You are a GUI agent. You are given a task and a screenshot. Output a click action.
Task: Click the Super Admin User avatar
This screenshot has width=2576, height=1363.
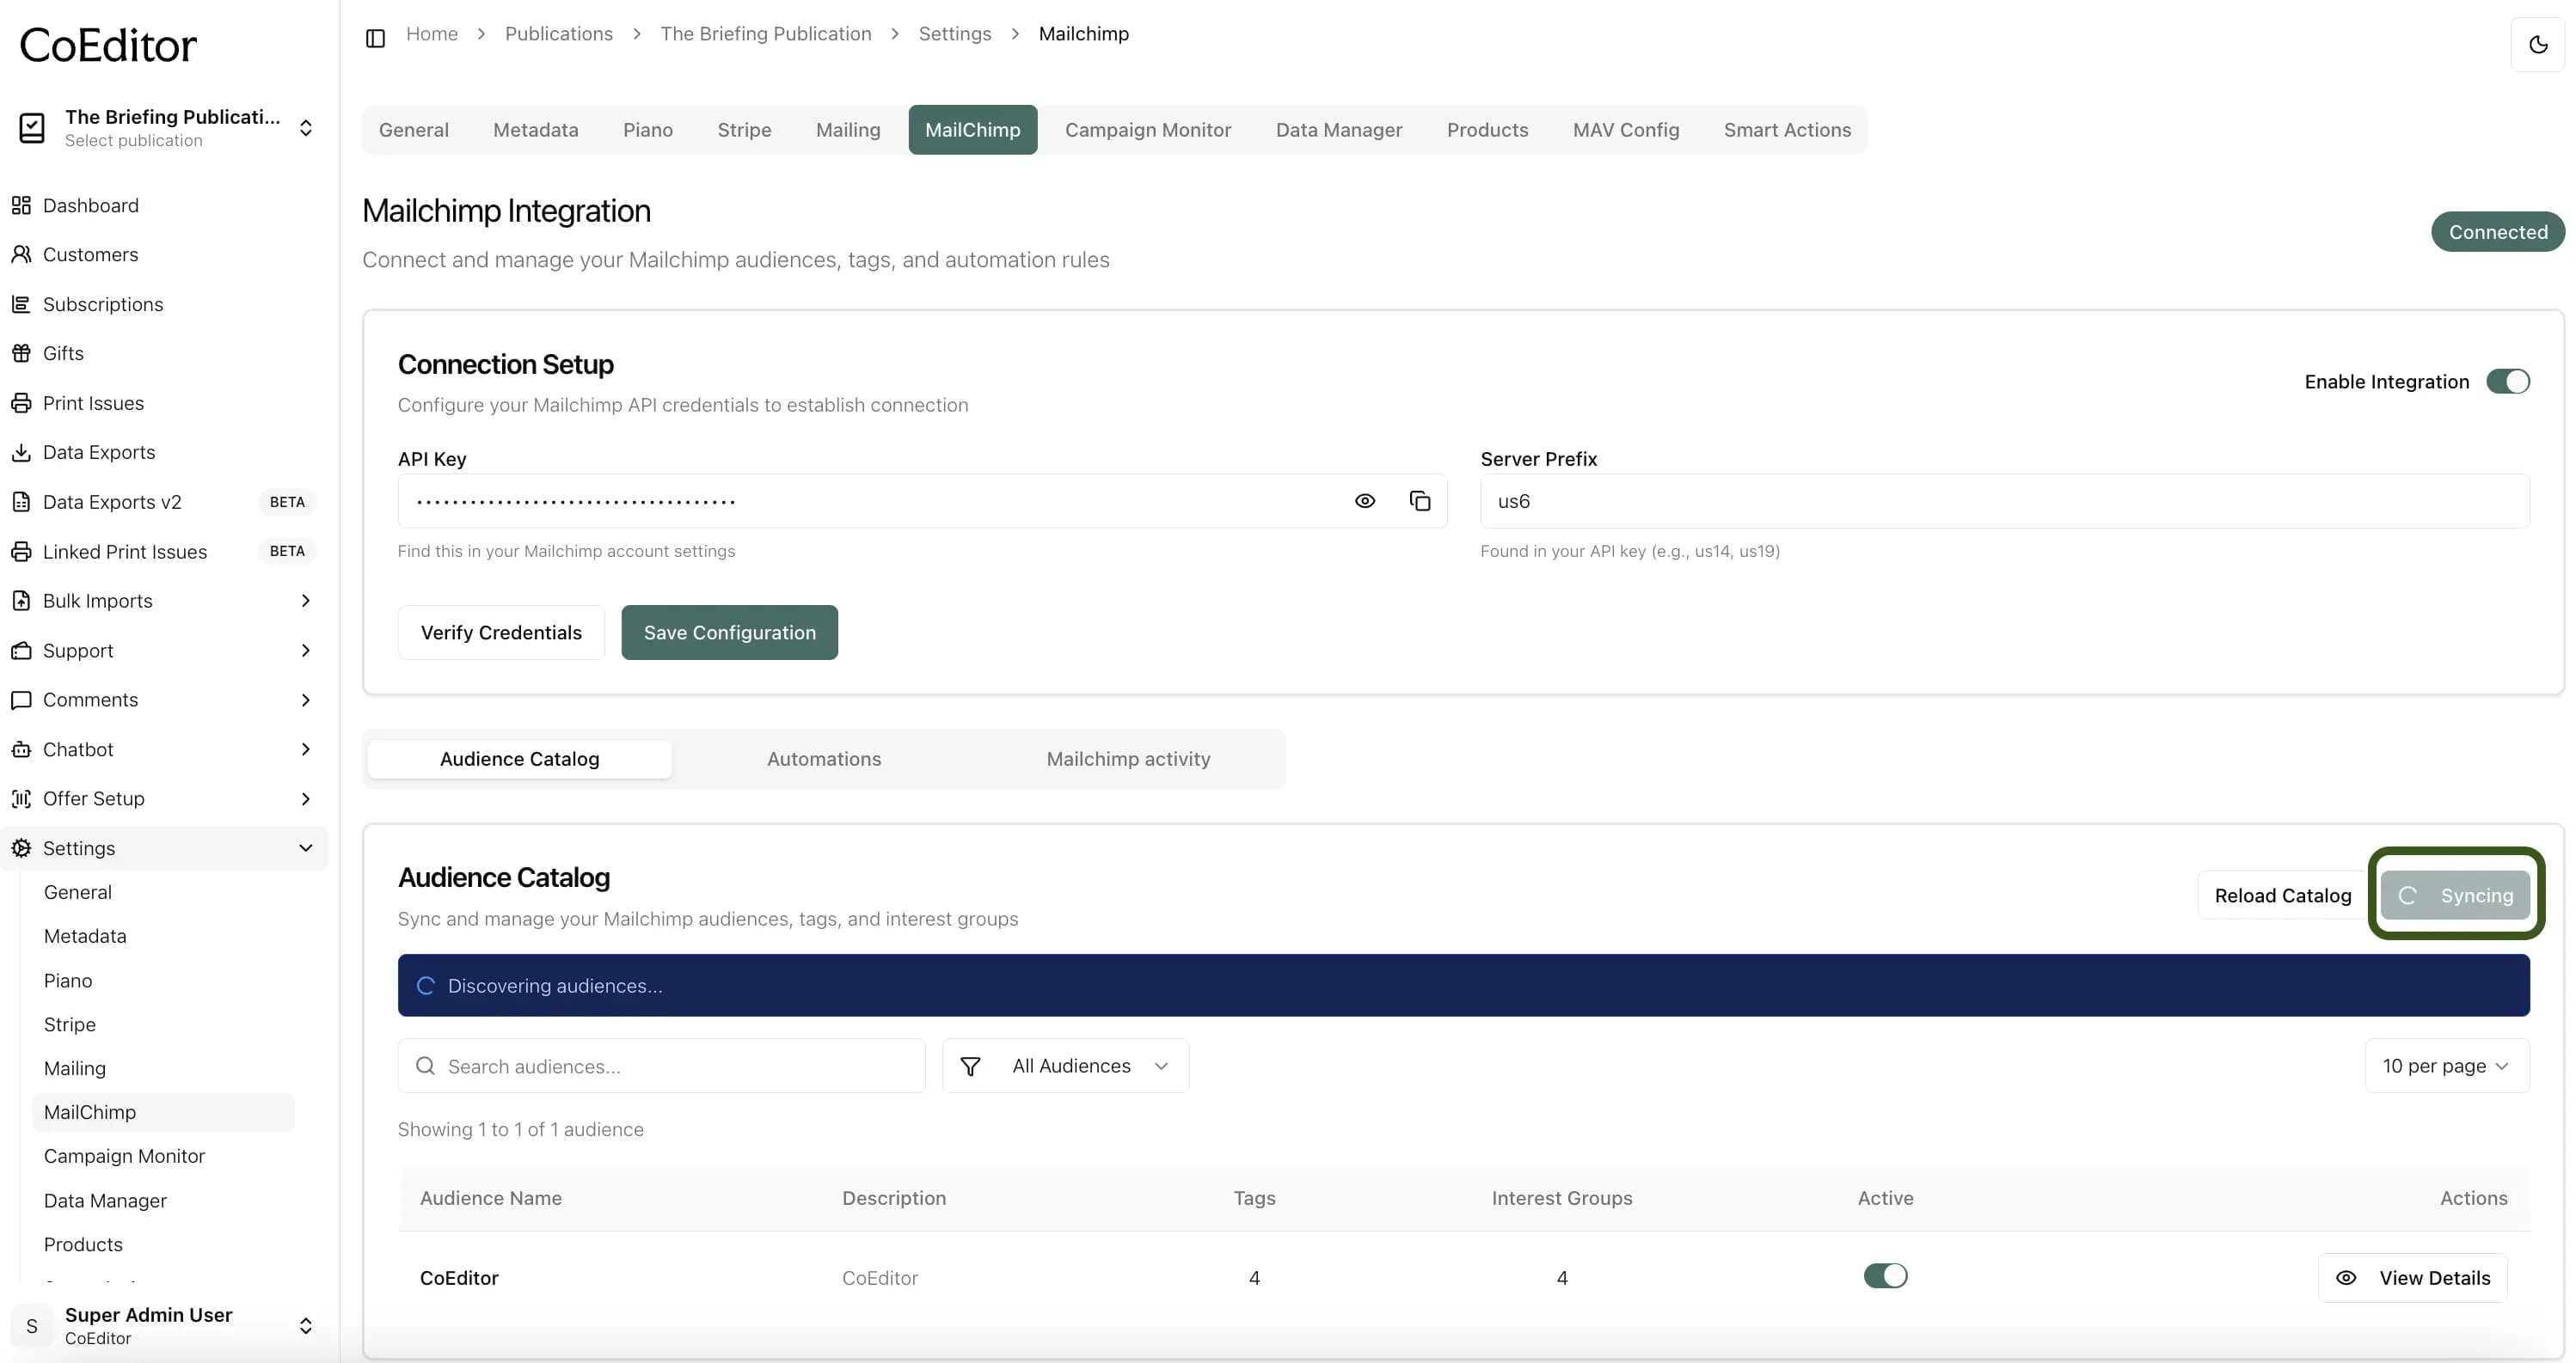click(x=32, y=1326)
